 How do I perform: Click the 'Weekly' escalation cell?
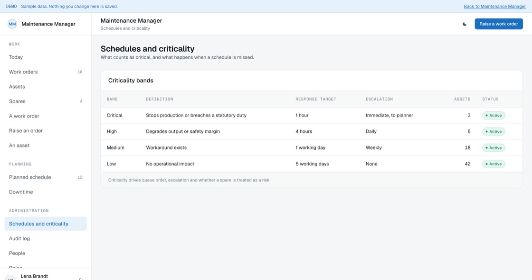pyautogui.click(x=373, y=148)
